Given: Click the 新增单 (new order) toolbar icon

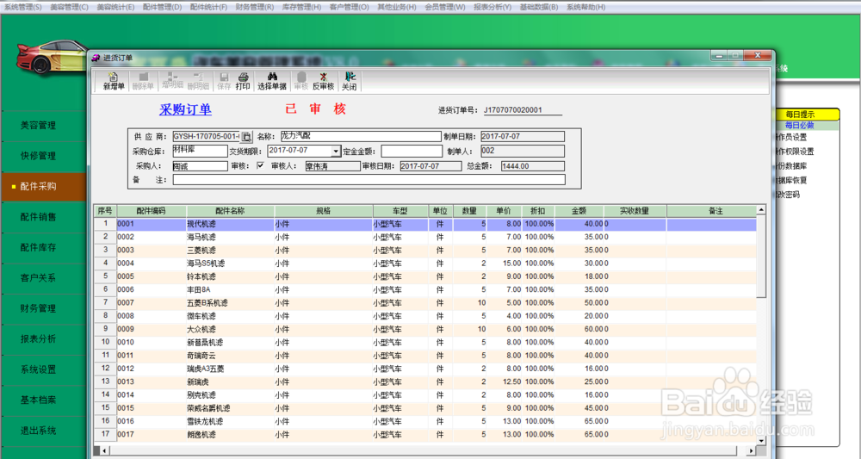Looking at the screenshot, I should (x=114, y=81).
